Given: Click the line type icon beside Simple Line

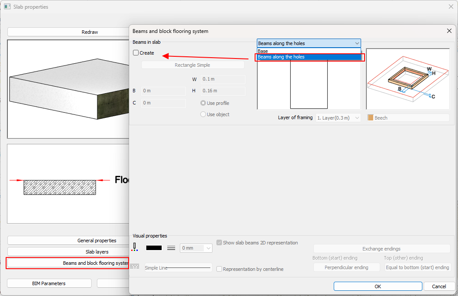Looking at the screenshot, I should click(134, 267).
